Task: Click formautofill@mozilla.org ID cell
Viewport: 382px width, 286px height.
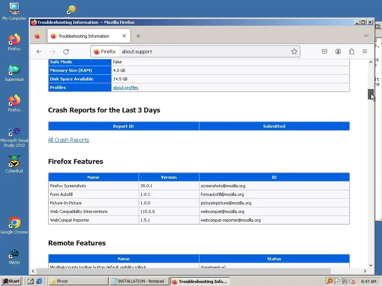Action: click(274, 194)
